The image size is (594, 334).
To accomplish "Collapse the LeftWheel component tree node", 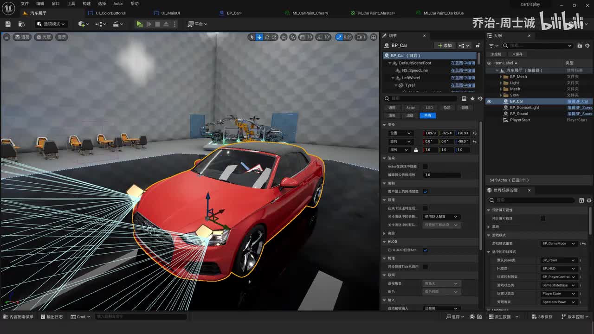I will click(x=393, y=78).
